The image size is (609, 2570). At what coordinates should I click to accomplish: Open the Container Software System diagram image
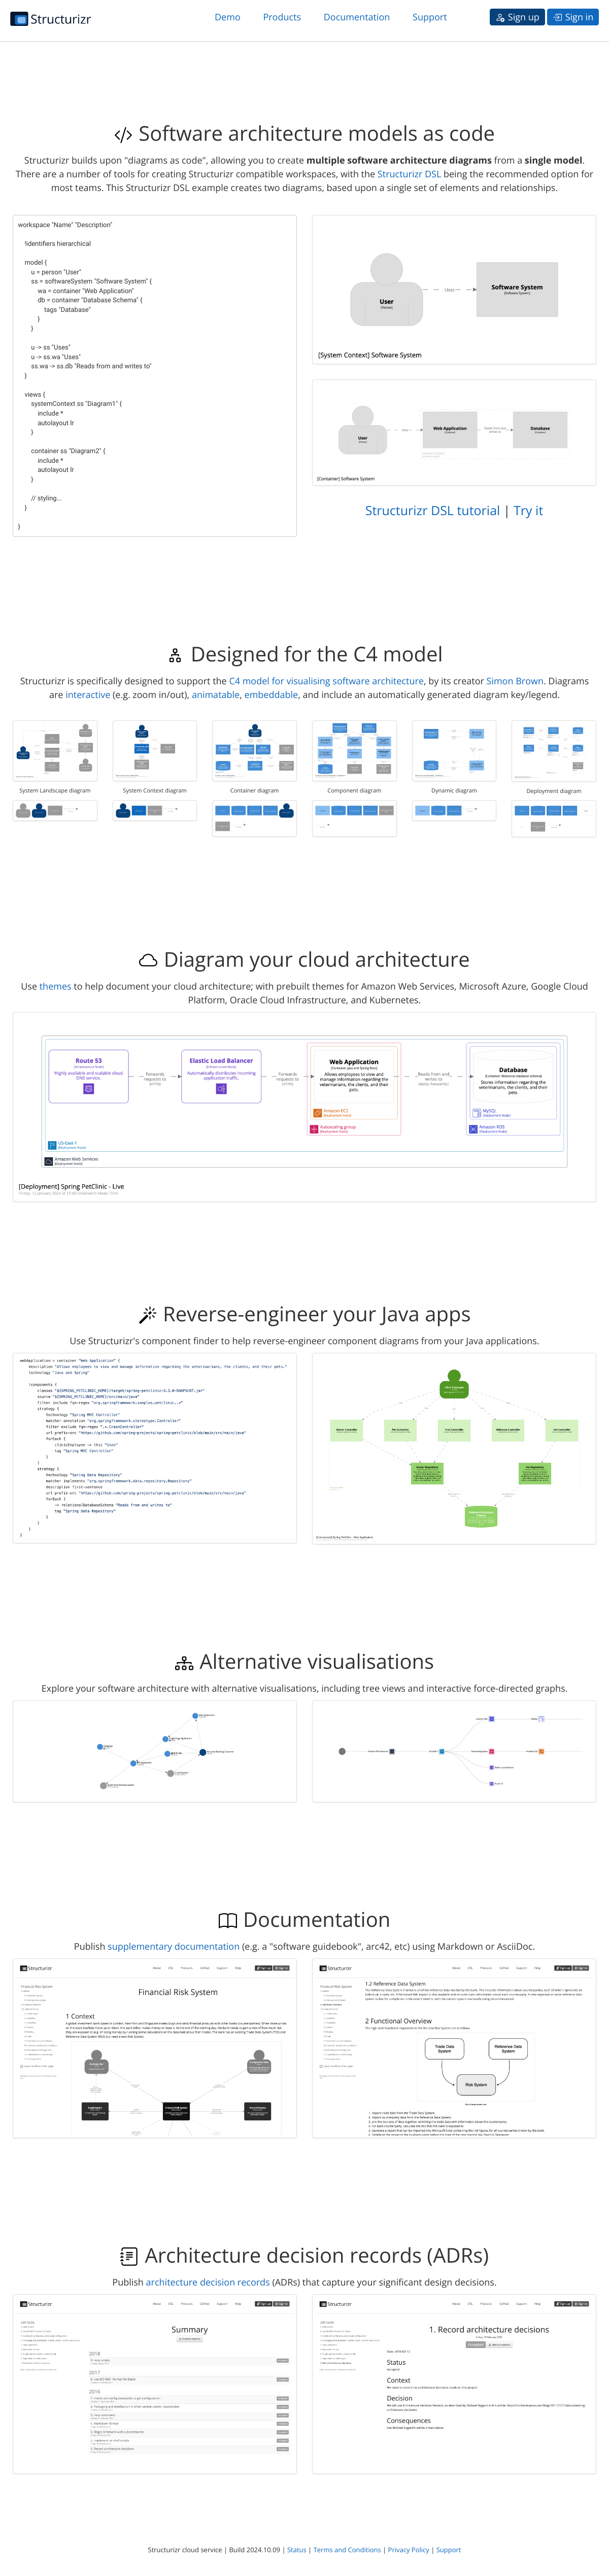[454, 432]
